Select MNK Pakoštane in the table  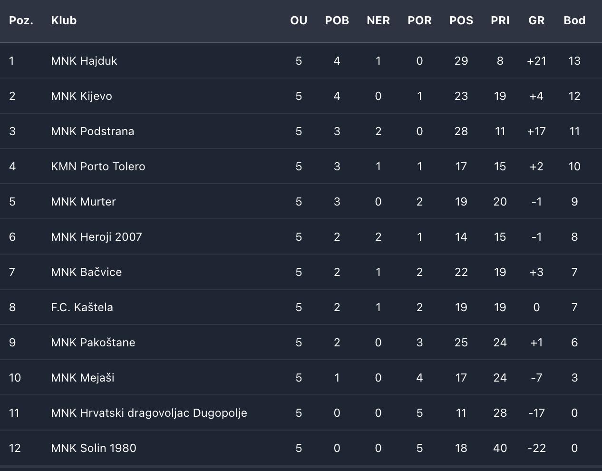pyautogui.click(x=93, y=343)
